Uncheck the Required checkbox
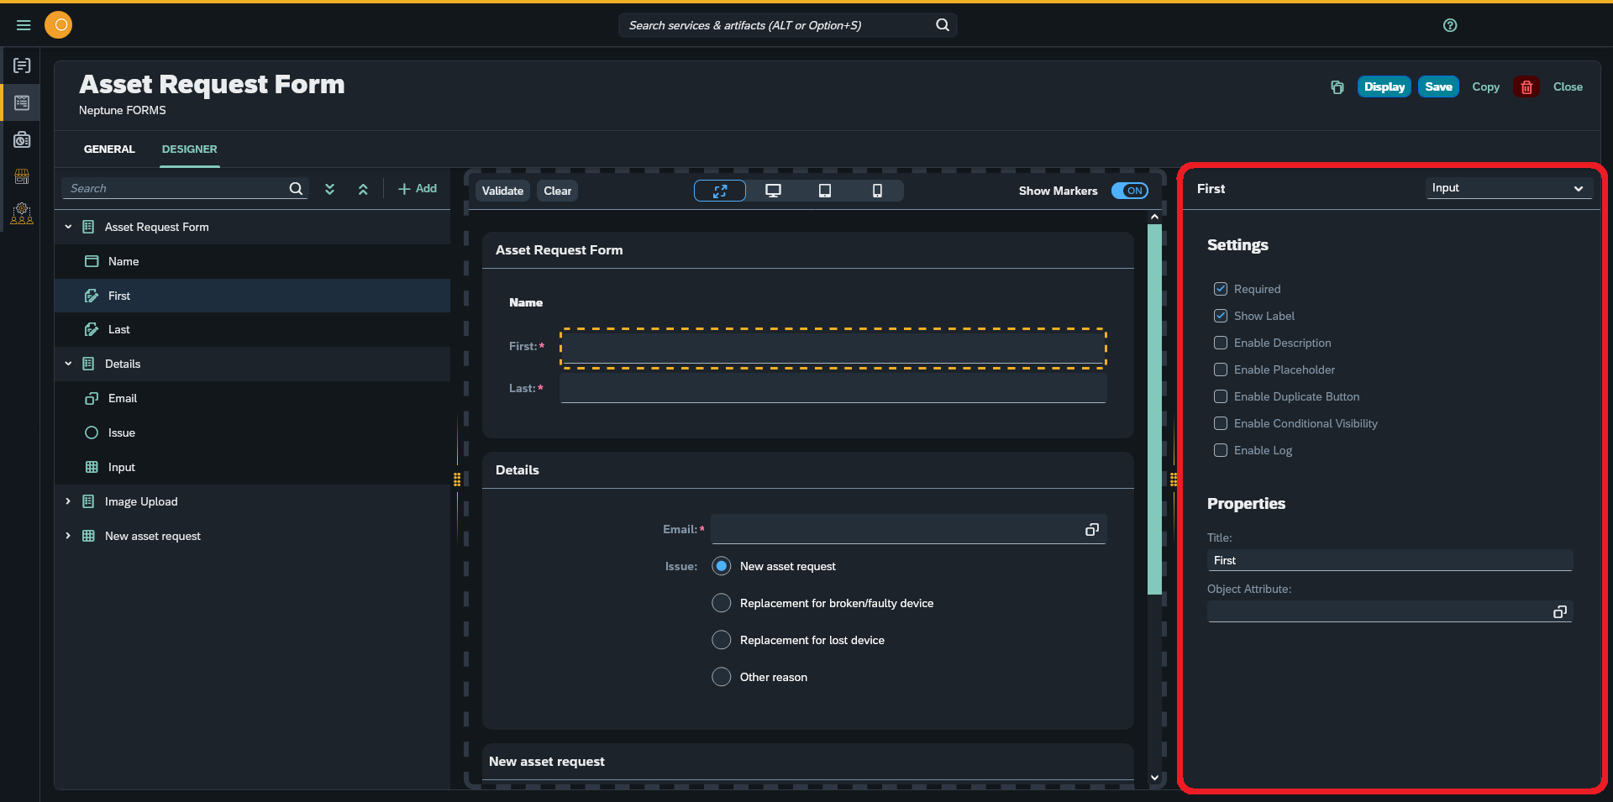1613x802 pixels. pyautogui.click(x=1220, y=288)
